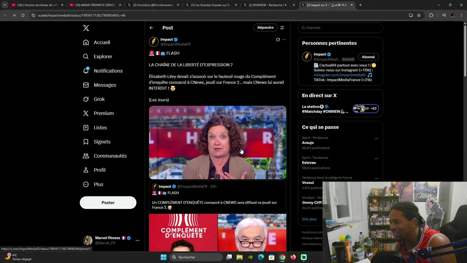Click the Chercher search field
The width and height of the screenshot is (467, 263).
click(340, 28)
